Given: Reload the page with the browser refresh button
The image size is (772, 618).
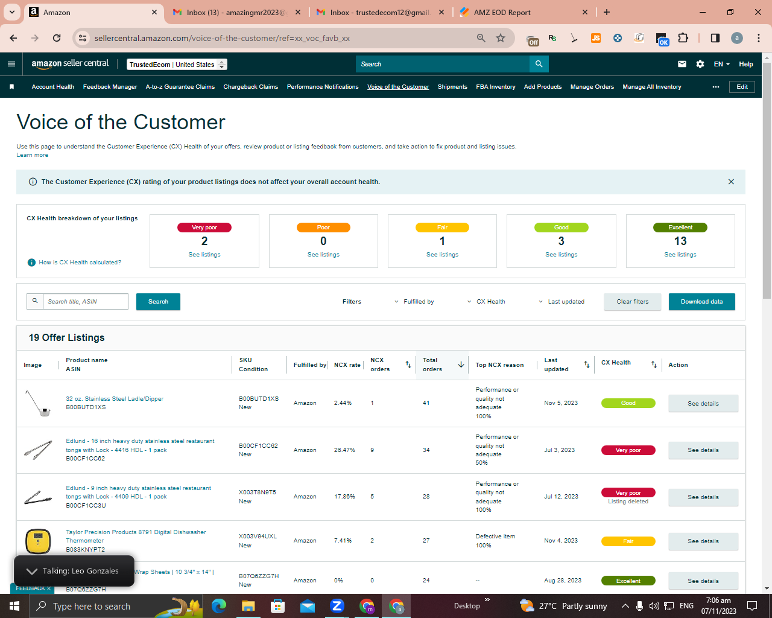Looking at the screenshot, I should (57, 38).
